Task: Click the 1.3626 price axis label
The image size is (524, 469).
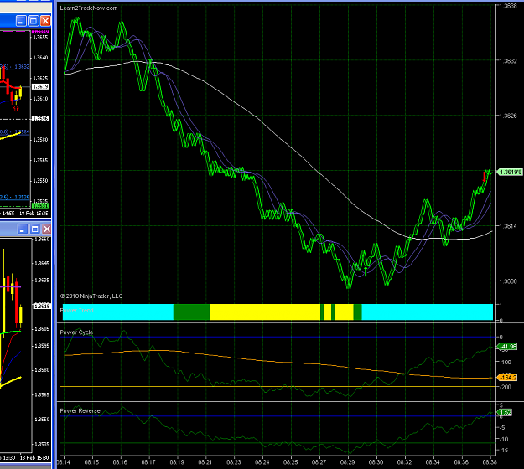Action: click(x=508, y=116)
